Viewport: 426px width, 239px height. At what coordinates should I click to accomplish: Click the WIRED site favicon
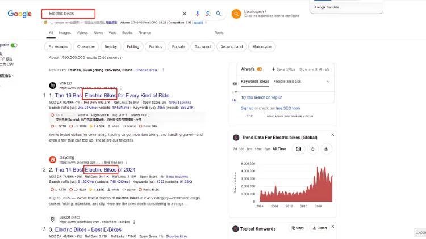52,86
